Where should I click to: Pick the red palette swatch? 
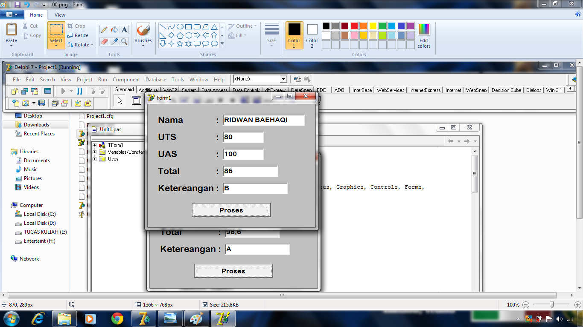pos(354,26)
